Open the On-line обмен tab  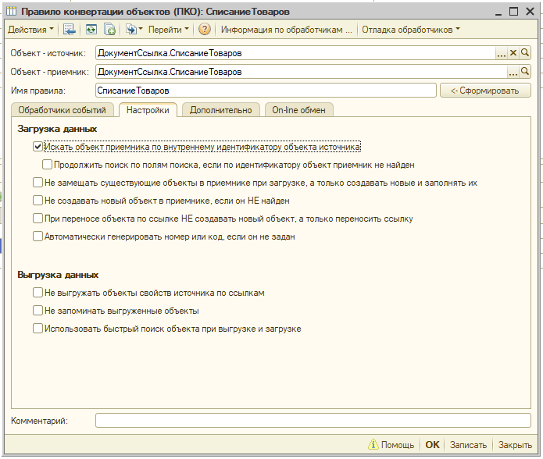pos(298,110)
